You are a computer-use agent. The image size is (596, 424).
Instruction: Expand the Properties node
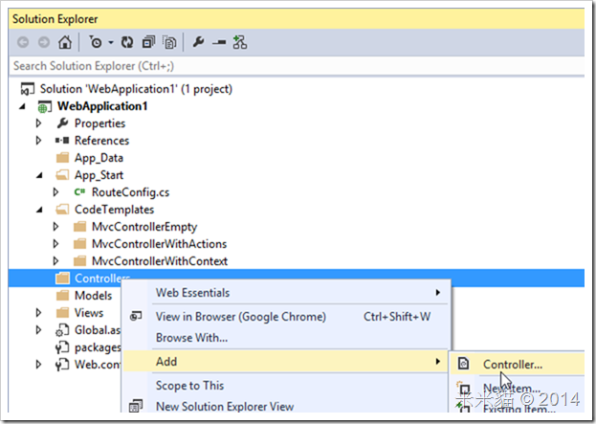click(x=38, y=123)
